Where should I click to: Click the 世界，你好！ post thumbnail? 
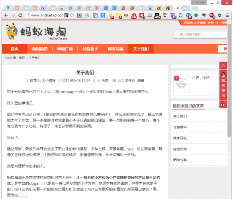click(x=182, y=84)
